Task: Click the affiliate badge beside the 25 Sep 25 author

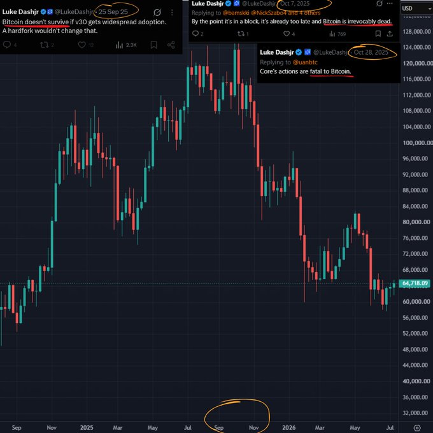Action: coord(50,12)
